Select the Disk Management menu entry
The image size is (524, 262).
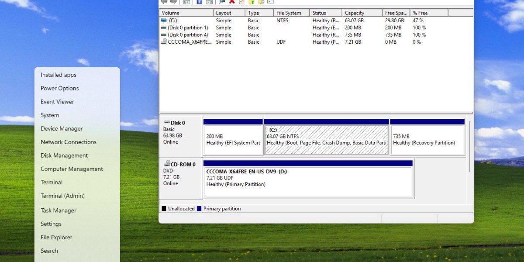pos(64,155)
